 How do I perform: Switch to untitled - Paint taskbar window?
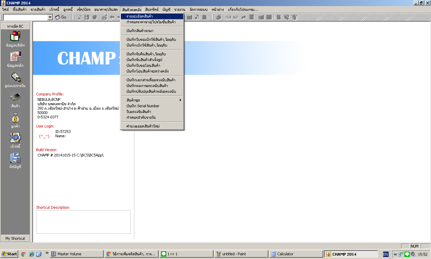pyautogui.click(x=241, y=254)
